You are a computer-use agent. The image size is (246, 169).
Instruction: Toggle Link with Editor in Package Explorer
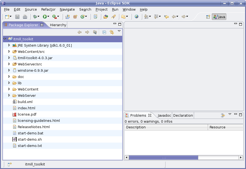pyautogui.click(x=112, y=32)
